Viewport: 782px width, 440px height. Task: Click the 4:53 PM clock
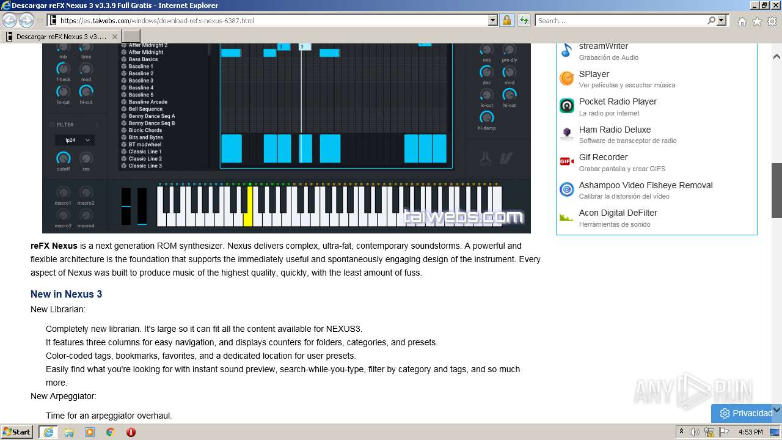(x=750, y=432)
